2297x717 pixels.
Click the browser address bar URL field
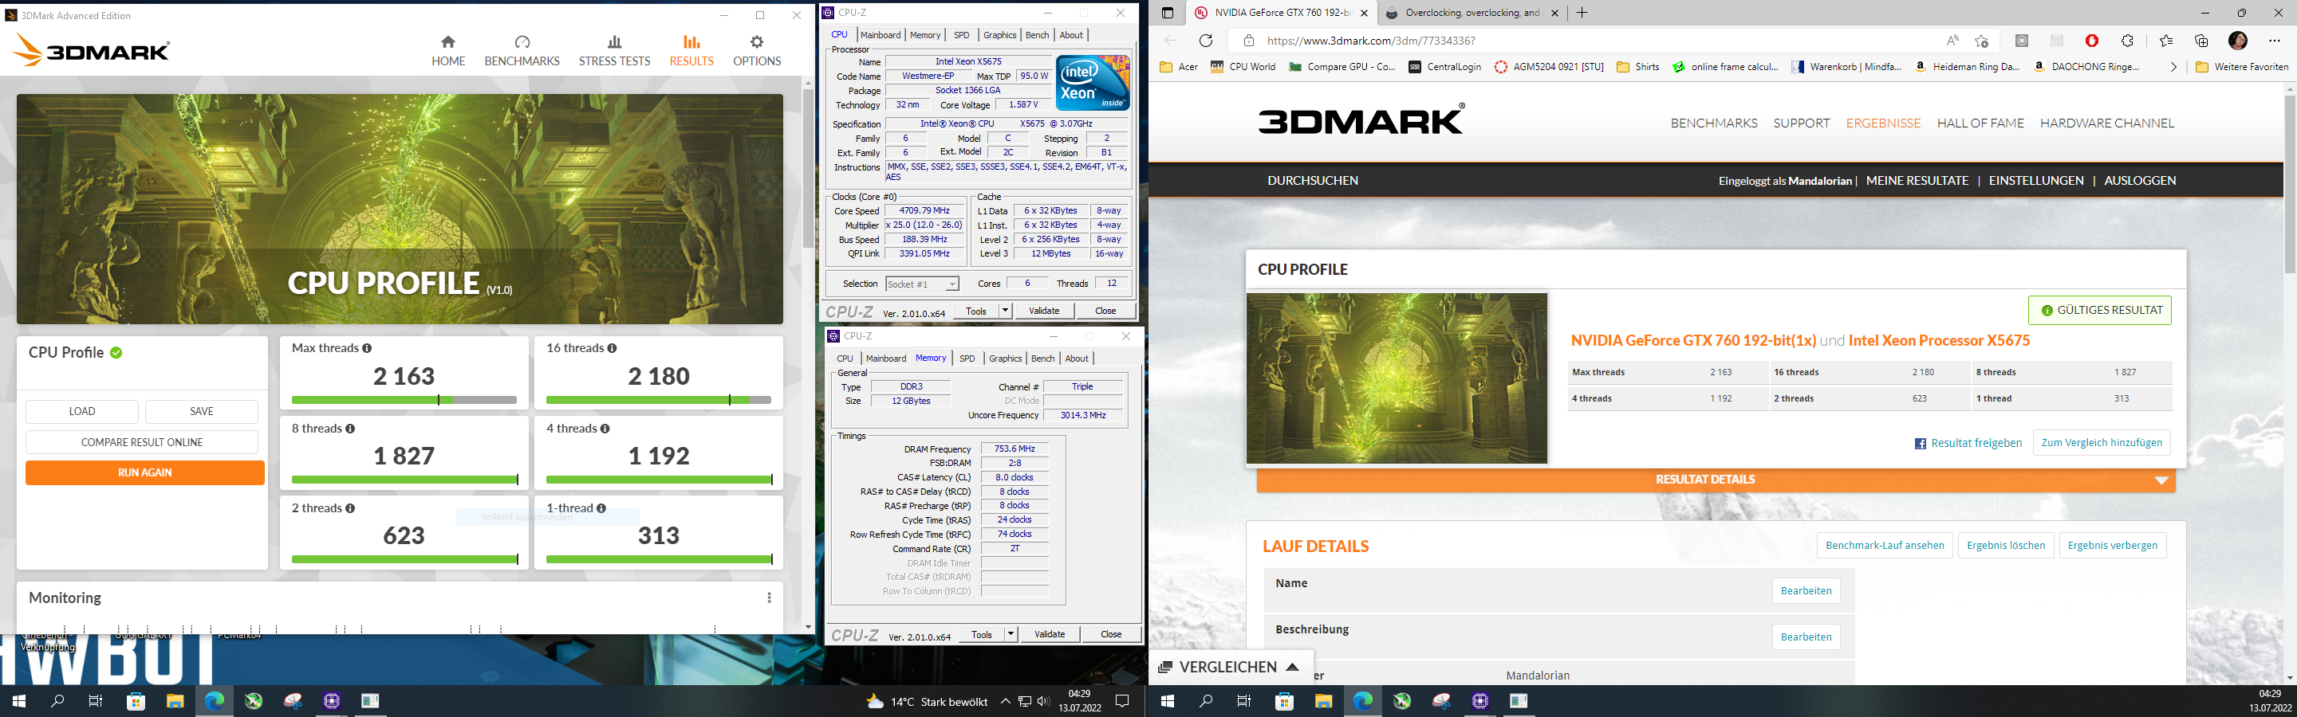1587,41
